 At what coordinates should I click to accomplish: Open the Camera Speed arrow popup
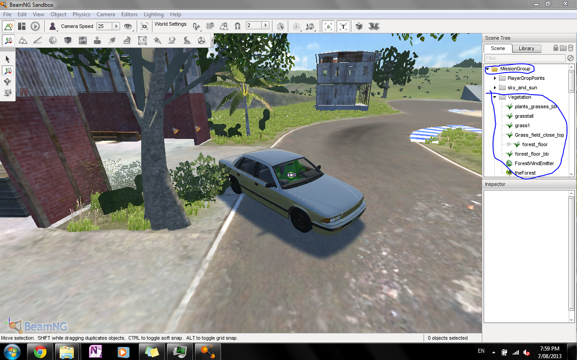(x=116, y=26)
